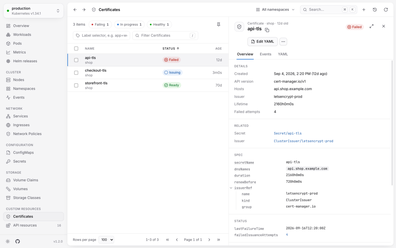The height and width of the screenshot is (248, 396).
Task: Click the Filter Certificates input
Action: (165, 36)
